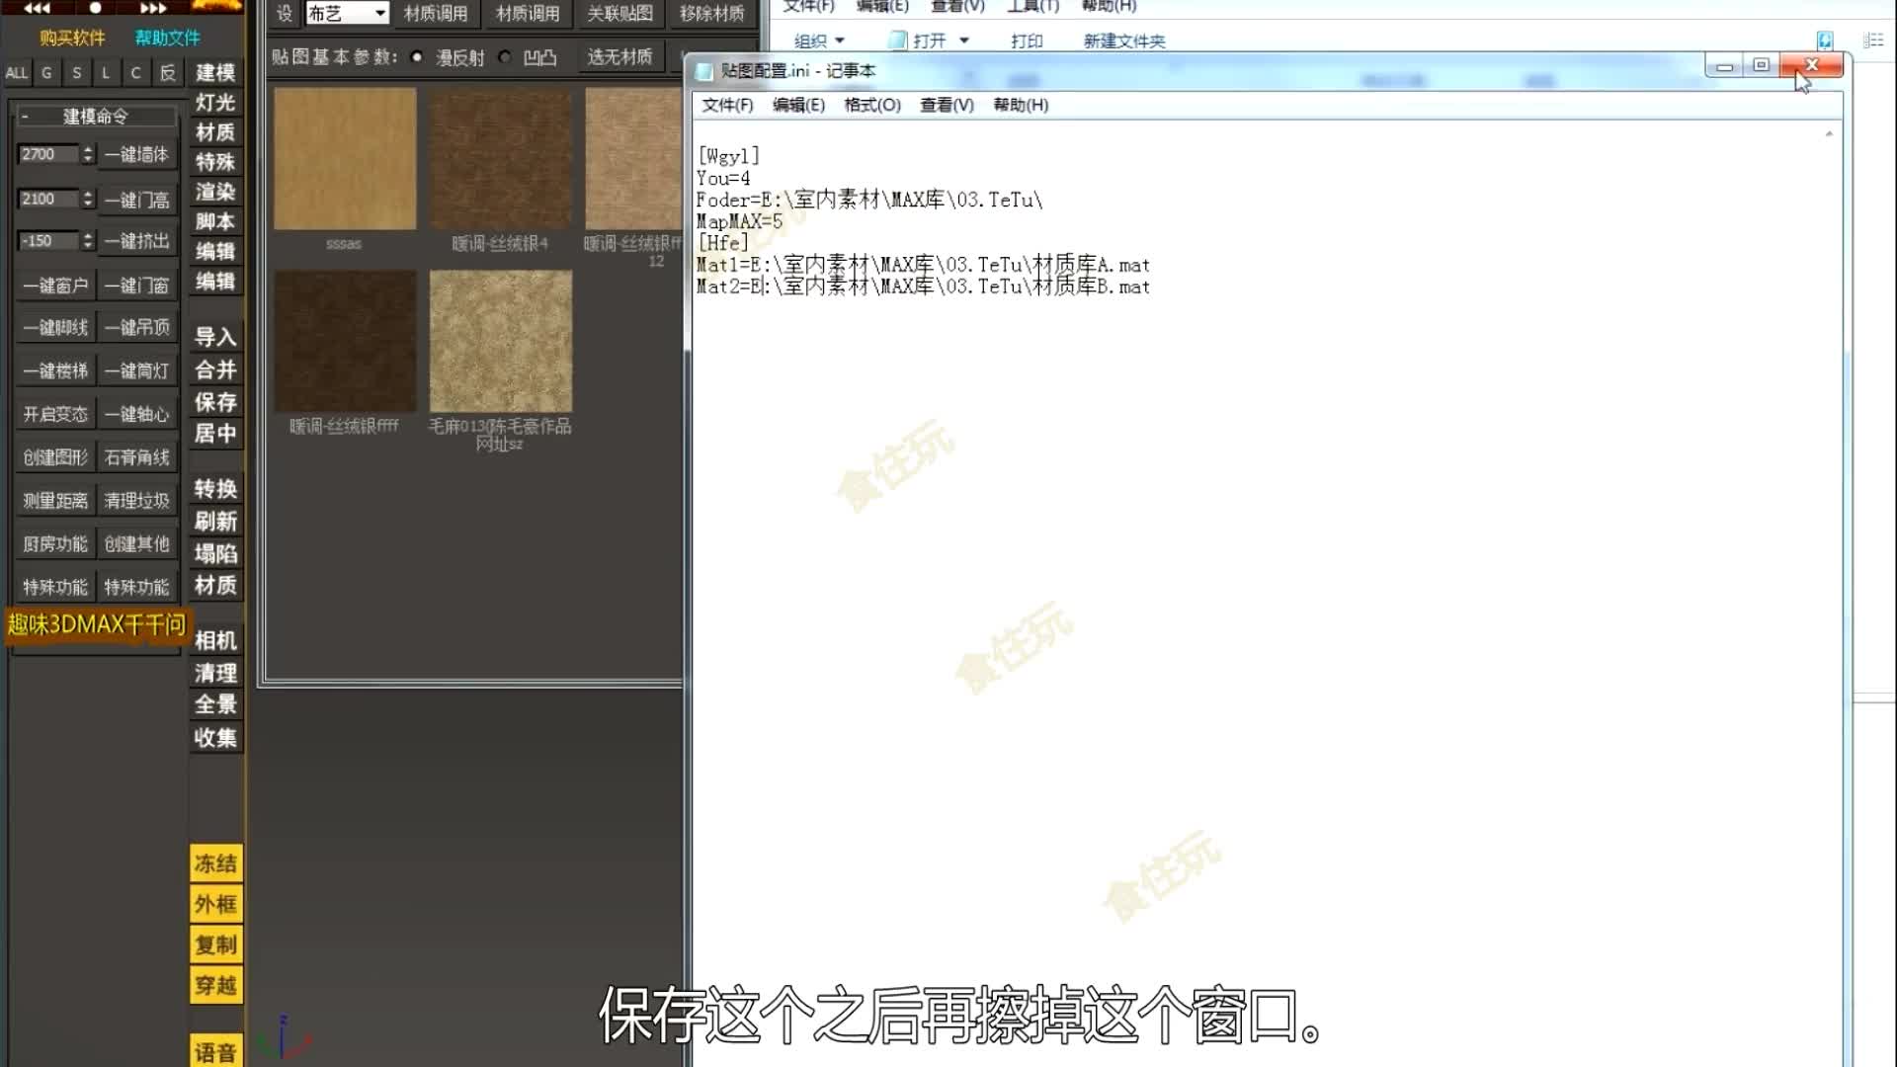Open the 布艺 material category dropdown
The image size is (1897, 1067).
348,14
